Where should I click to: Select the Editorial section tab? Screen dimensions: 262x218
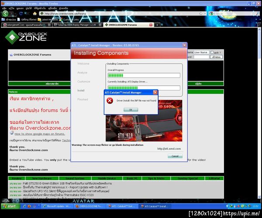[214, 178]
